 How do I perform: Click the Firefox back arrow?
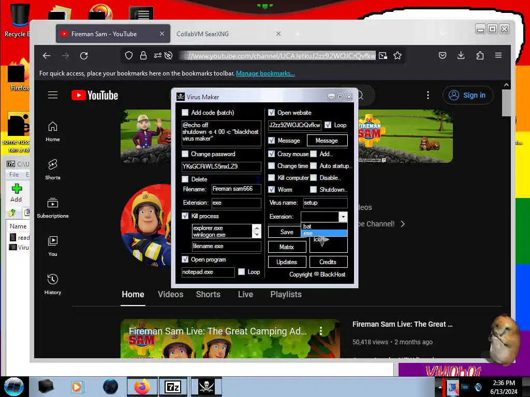pyautogui.click(x=47, y=56)
